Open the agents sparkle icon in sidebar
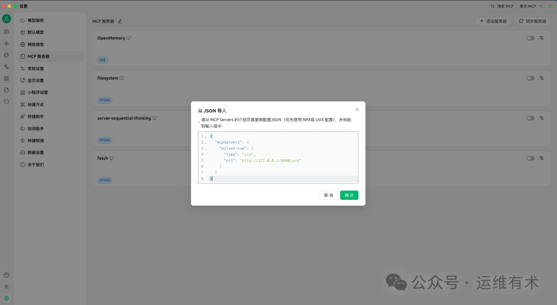The image size is (557, 305). click(x=6, y=44)
